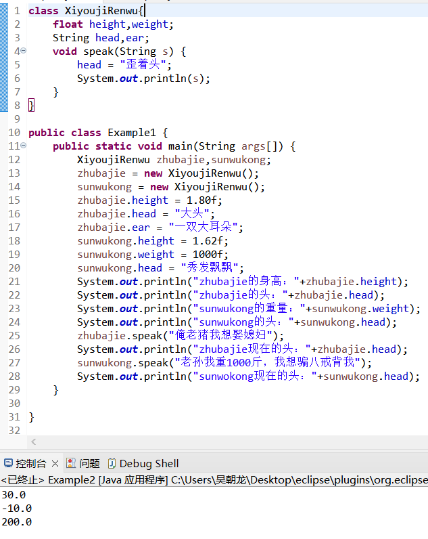Collapse the speak method fold marker

24,51
